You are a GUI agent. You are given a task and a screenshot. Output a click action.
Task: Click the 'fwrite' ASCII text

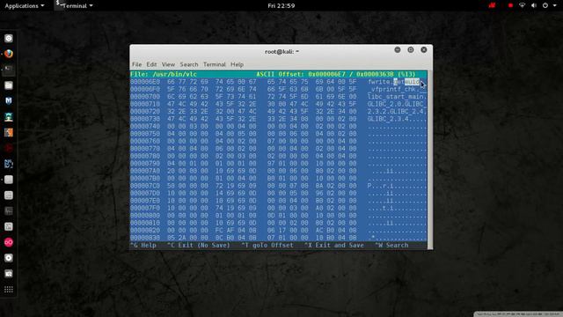coord(379,82)
